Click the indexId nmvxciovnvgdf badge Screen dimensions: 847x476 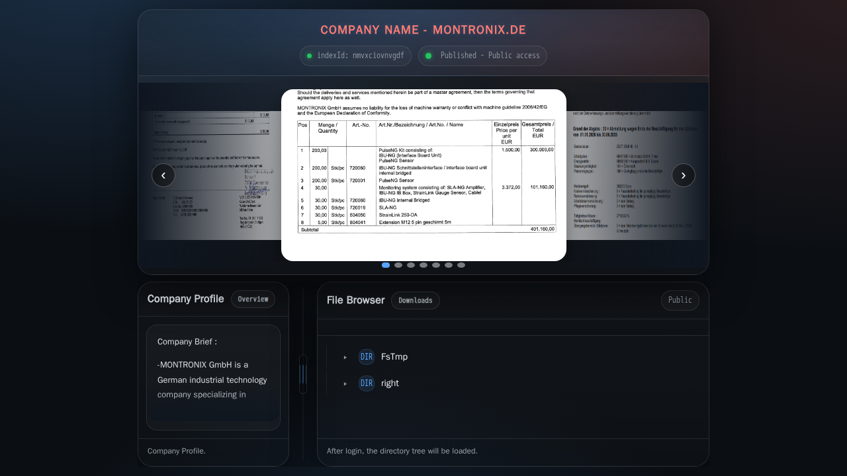pyautogui.click(x=355, y=56)
